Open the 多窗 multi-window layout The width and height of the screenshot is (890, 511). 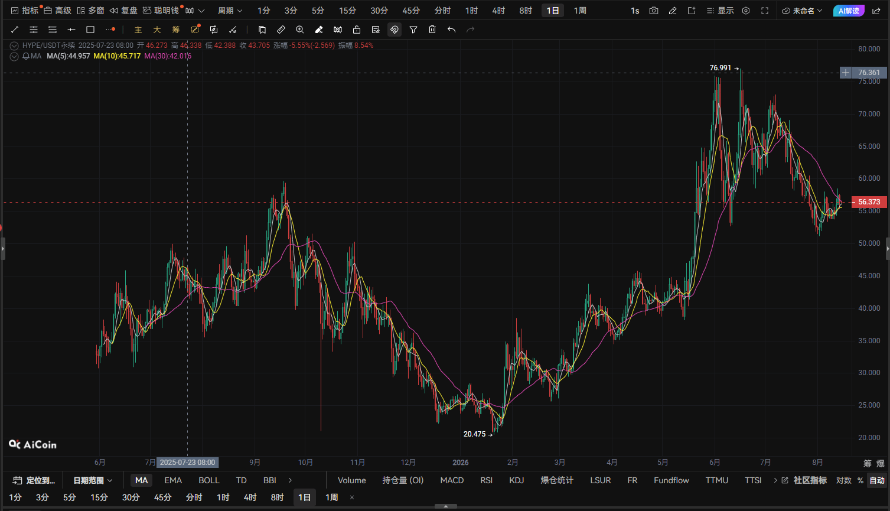(91, 11)
